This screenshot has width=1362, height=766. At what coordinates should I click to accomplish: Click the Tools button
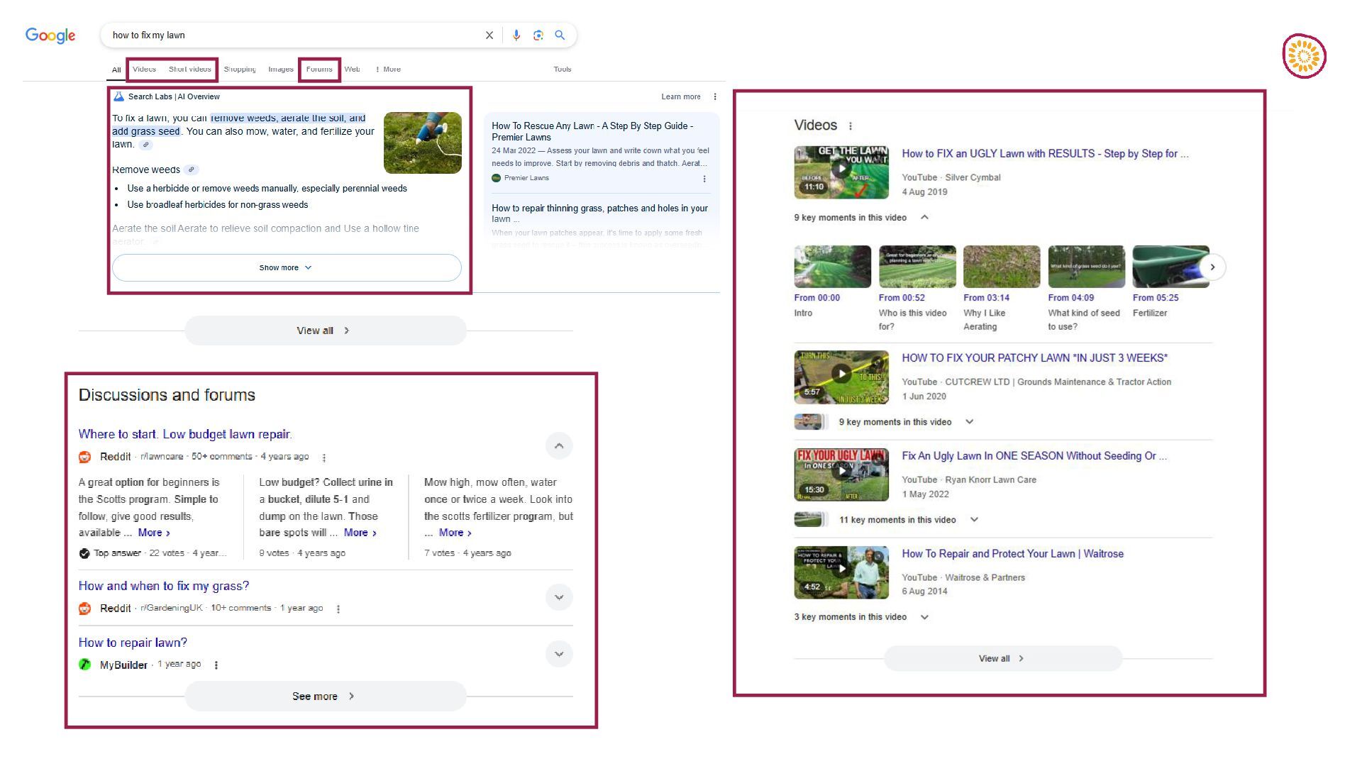[x=563, y=70]
